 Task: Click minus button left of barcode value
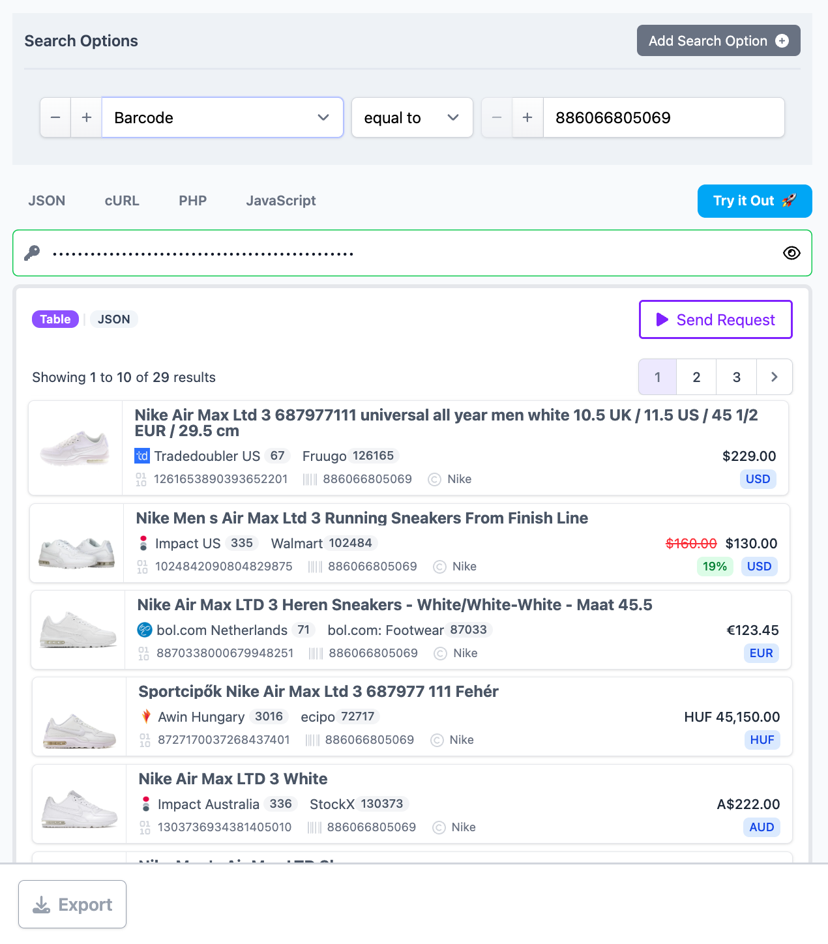[x=497, y=117]
